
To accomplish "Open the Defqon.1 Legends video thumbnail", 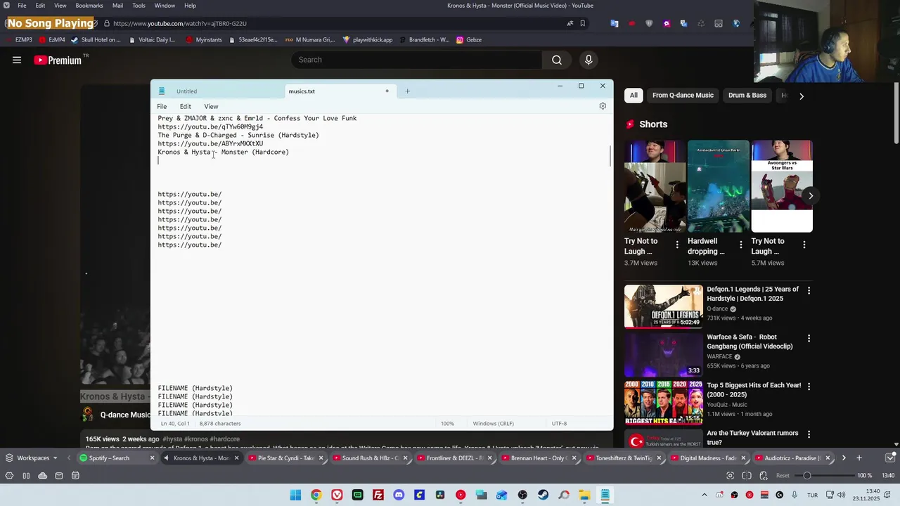I will (663, 306).
